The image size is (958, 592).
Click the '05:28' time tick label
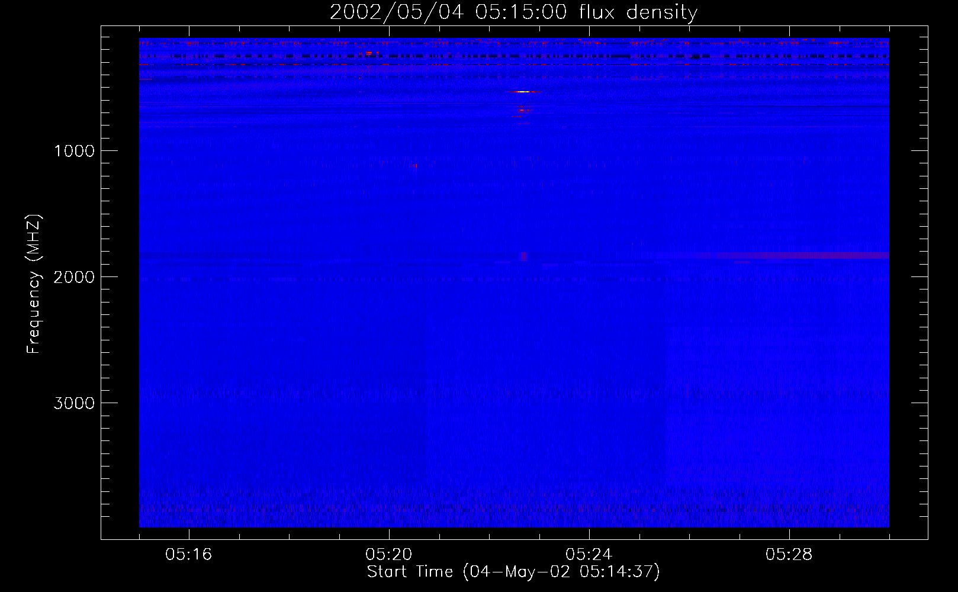(x=789, y=554)
